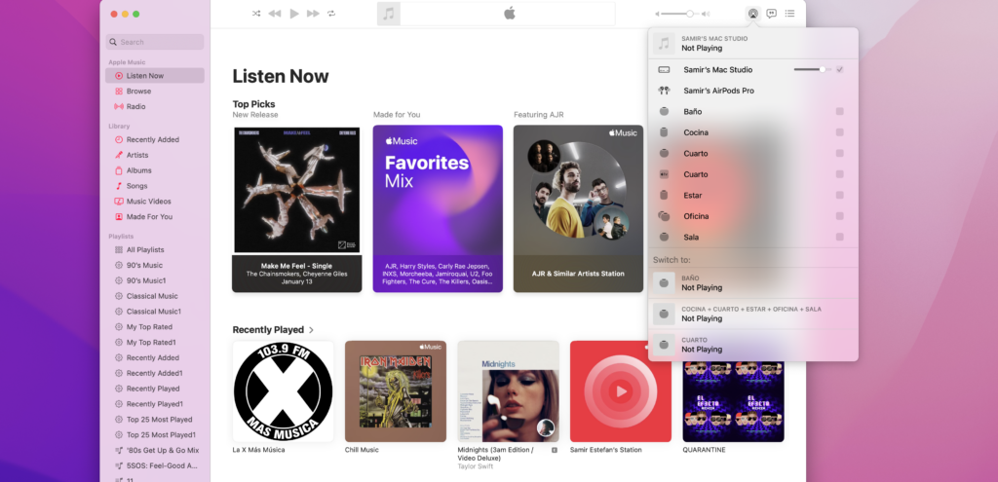This screenshot has width=998, height=482.
Task: Open the Favorites Mix card
Action: (x=438, y=208)
